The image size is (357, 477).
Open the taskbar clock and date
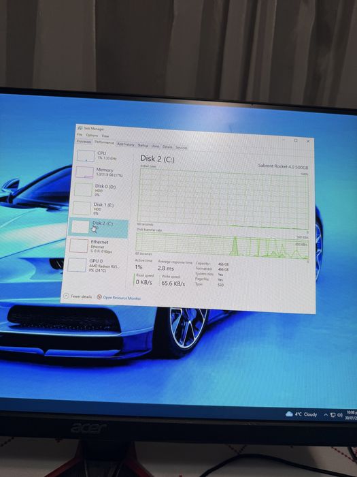351,415
